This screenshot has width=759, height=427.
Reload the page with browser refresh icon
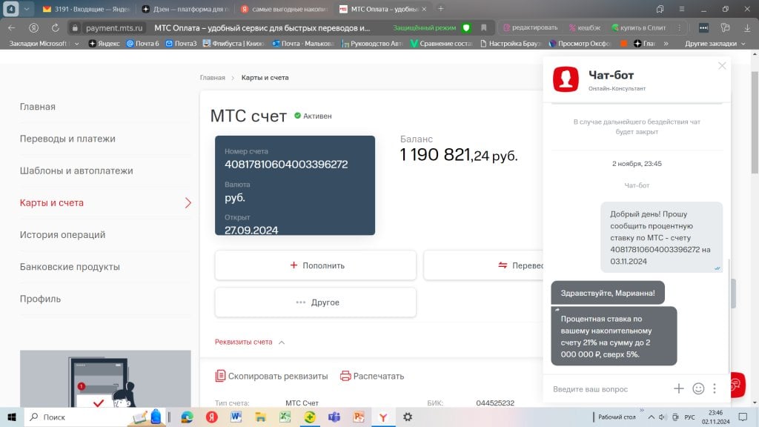[x=55, y=27]
